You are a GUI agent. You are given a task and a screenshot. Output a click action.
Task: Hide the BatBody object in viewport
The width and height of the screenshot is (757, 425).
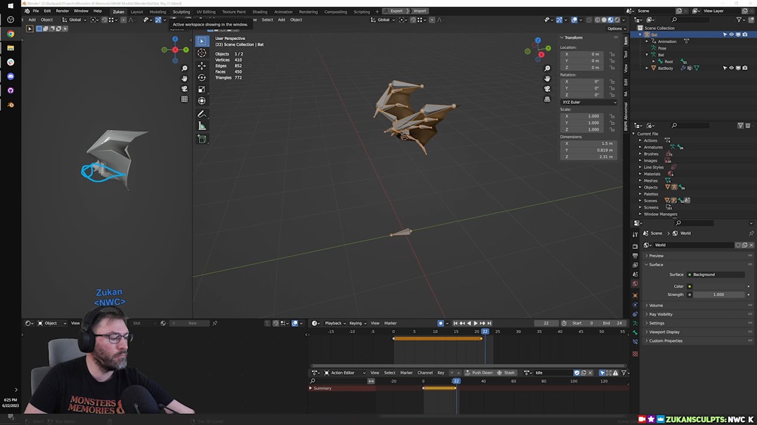732,68
